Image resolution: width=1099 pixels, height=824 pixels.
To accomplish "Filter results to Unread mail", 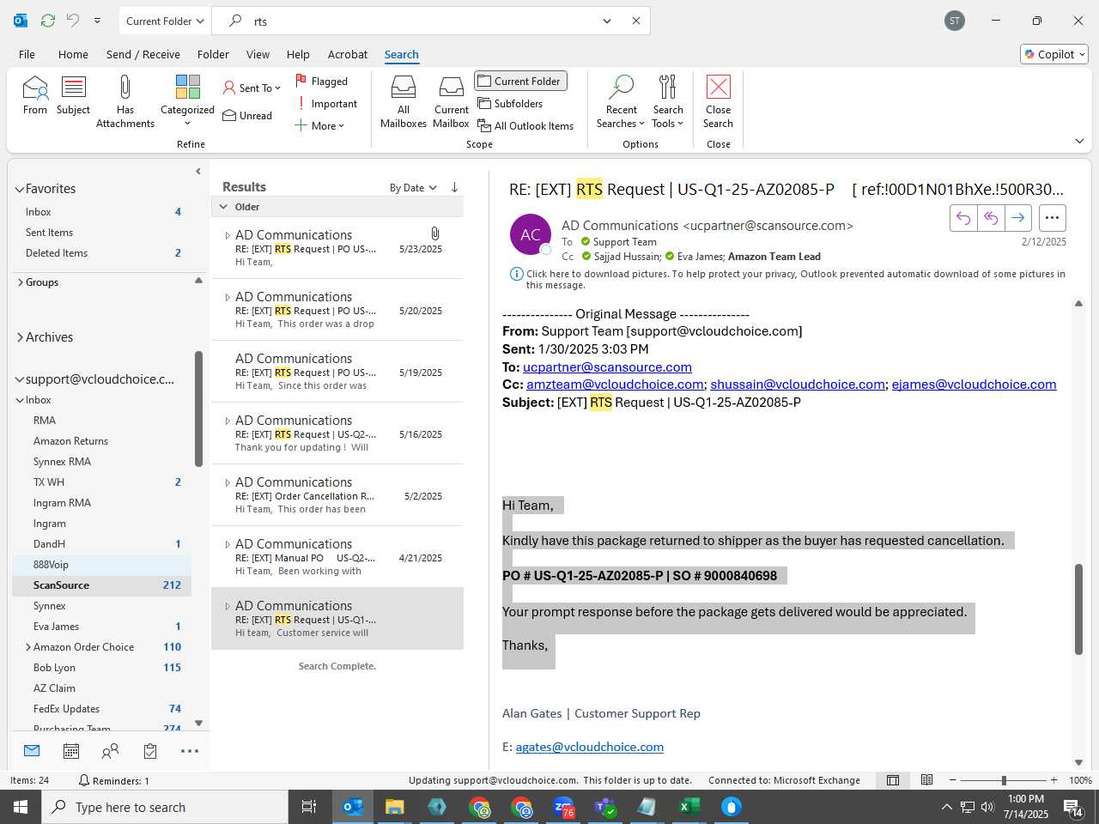I will 247,116.
